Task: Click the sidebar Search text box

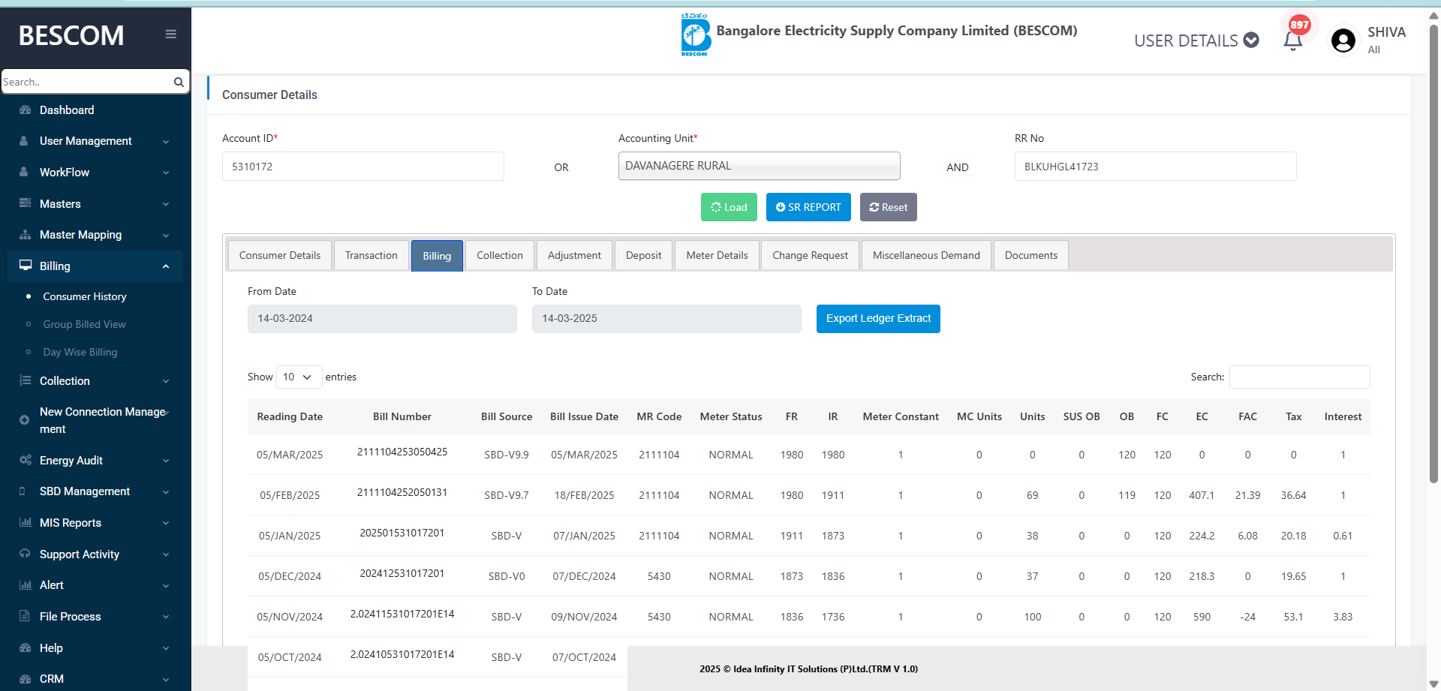Action: (x=87, y=82)
